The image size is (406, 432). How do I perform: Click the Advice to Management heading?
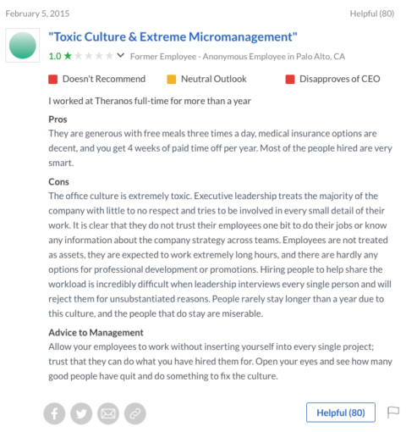[96, 333]
